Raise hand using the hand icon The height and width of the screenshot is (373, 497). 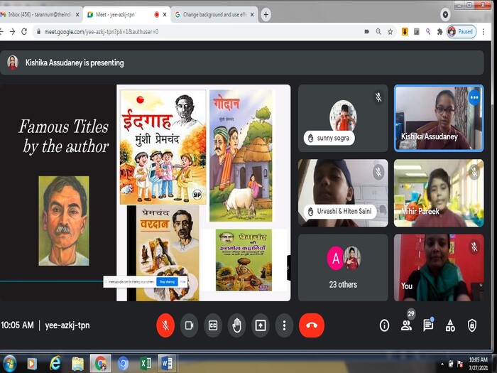pos(236,325)
